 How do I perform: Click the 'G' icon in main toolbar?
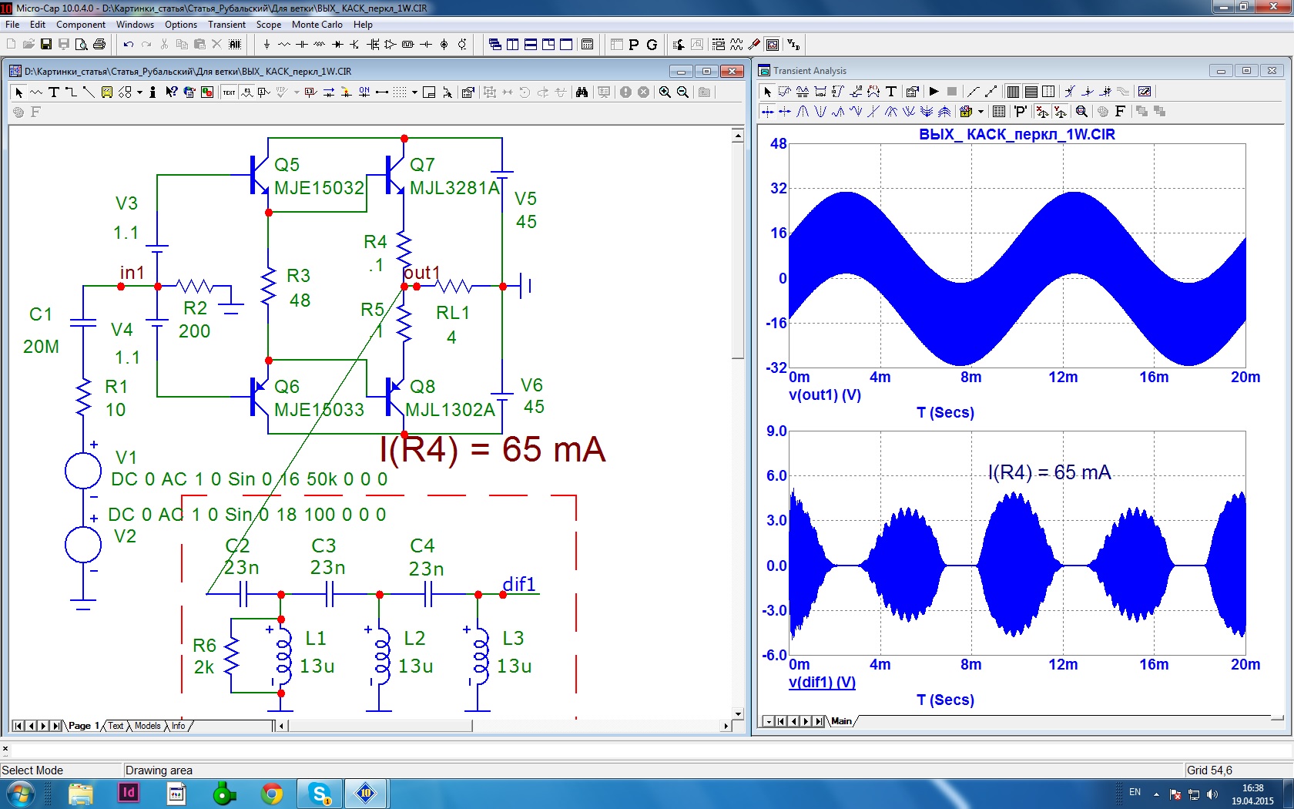pyautogui.click(x=652, y=45)
